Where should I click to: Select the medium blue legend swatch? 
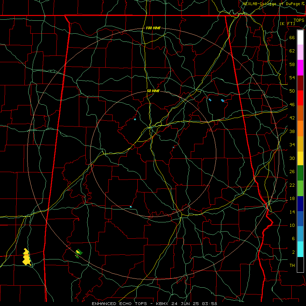point(300,219)
